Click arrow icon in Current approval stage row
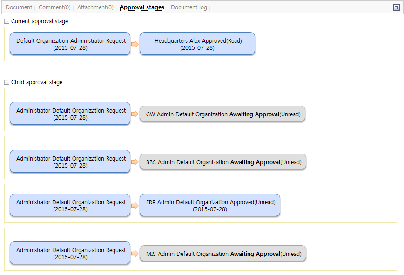 [x=135, y=44]
